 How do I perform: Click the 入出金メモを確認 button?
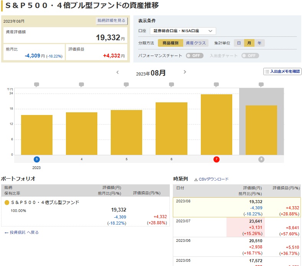[x=282, y=71]
